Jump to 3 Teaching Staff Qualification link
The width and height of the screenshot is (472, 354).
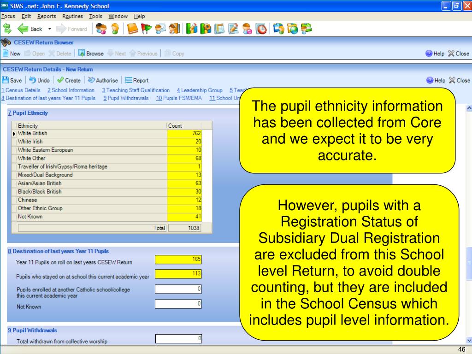(x=136, y=90)
